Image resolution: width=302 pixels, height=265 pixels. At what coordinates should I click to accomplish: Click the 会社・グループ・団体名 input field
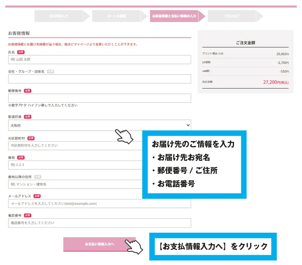click(x=99, y=79)
